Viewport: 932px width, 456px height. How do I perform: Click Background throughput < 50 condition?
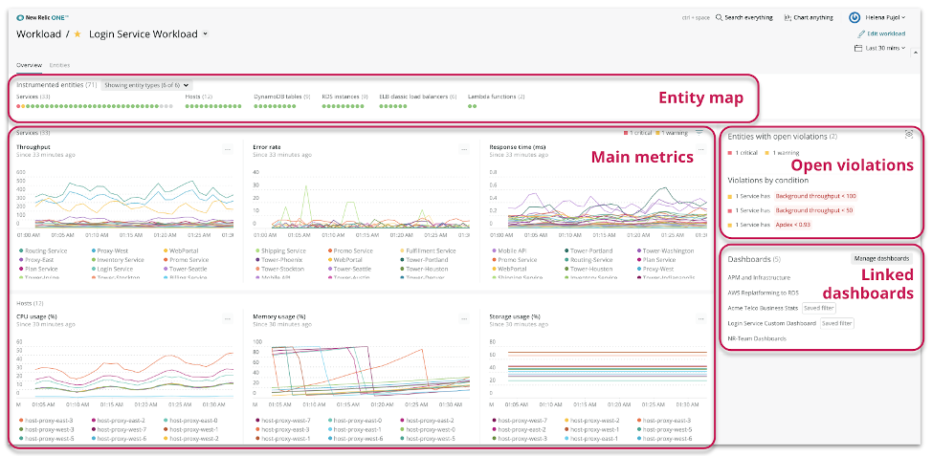[x=814, y=210]
